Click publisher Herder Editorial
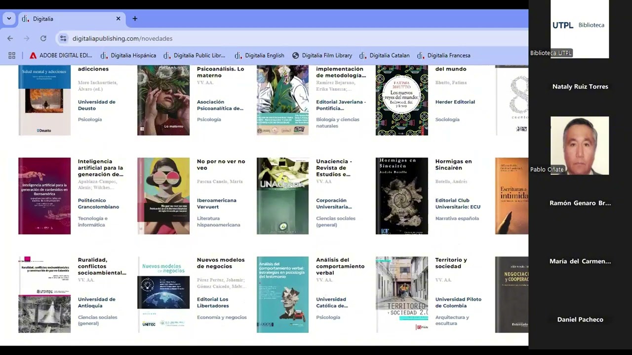The image size is (632, 355). (x=455, y=102)
